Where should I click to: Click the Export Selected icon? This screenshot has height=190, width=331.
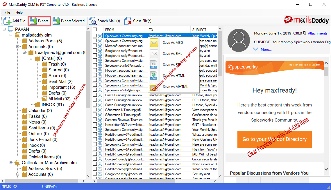pos(56,21)
